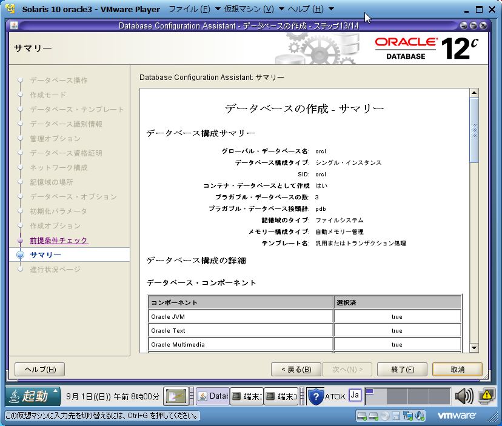Select the データベース識別情報 step
The height and width of the screenshot is (426, 502).
click(x=66, y=124)
